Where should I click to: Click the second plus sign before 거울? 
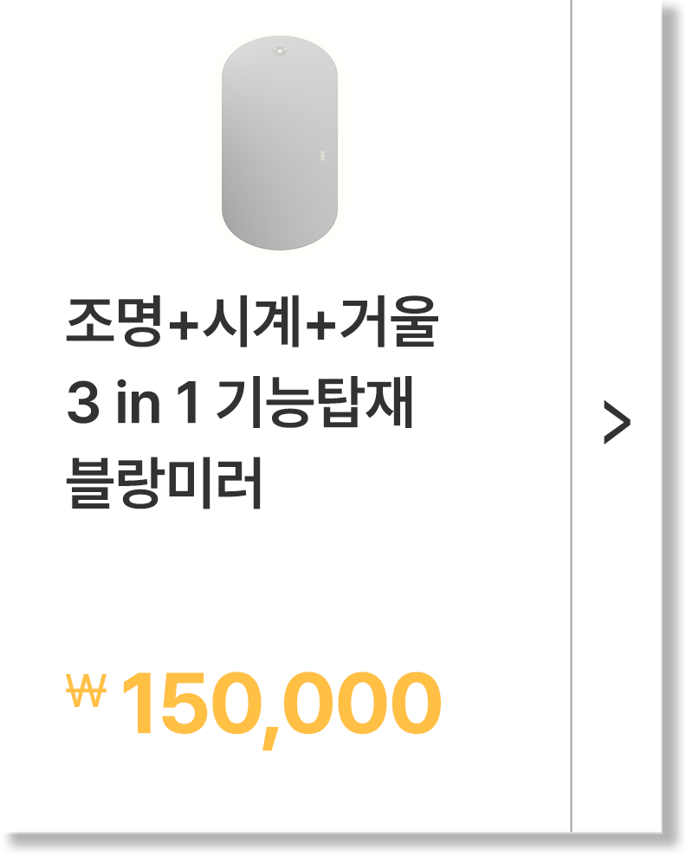(x=320, y=326)
